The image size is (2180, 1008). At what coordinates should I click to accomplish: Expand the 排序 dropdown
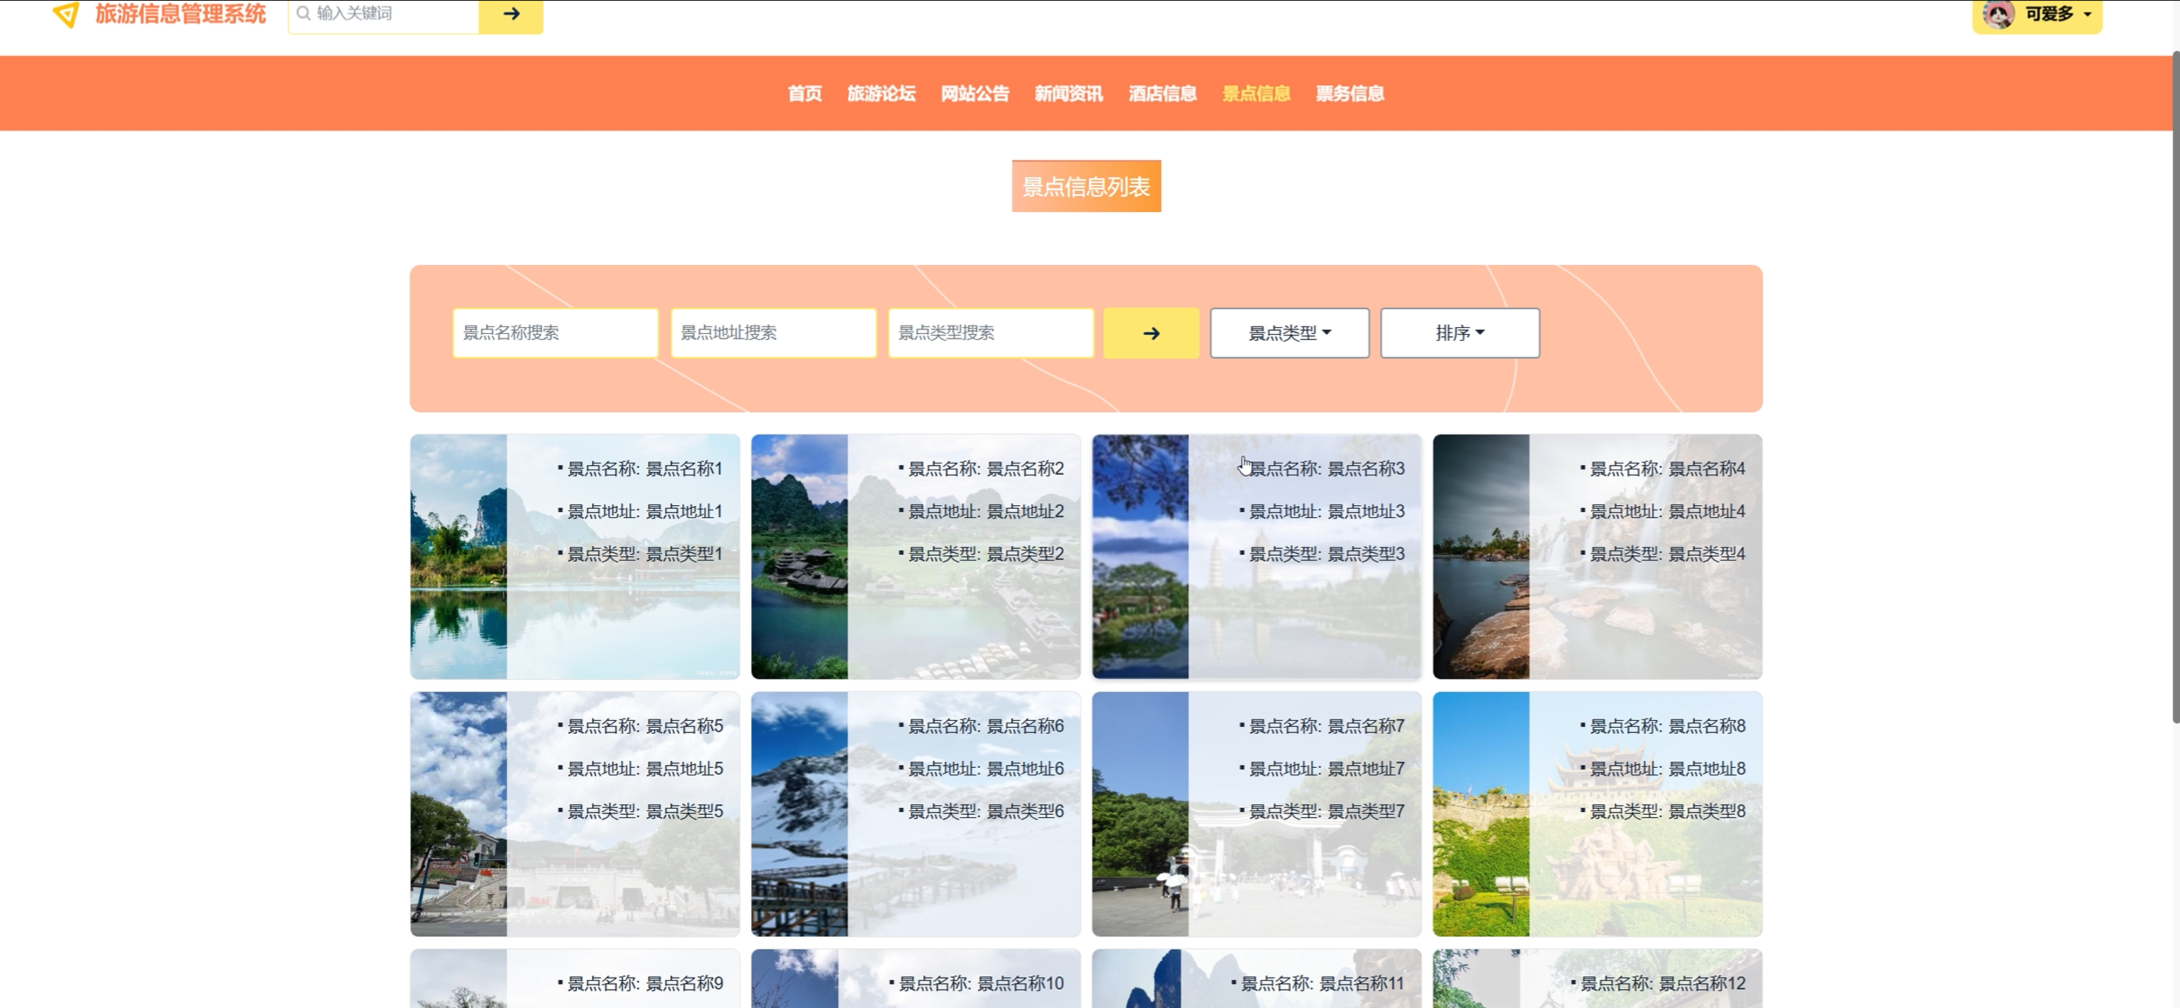1459,332
